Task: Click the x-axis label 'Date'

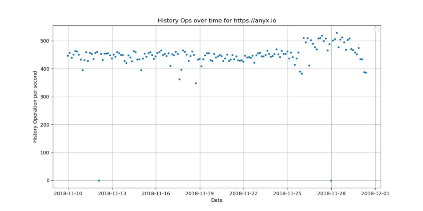Action: click(217, 200)
